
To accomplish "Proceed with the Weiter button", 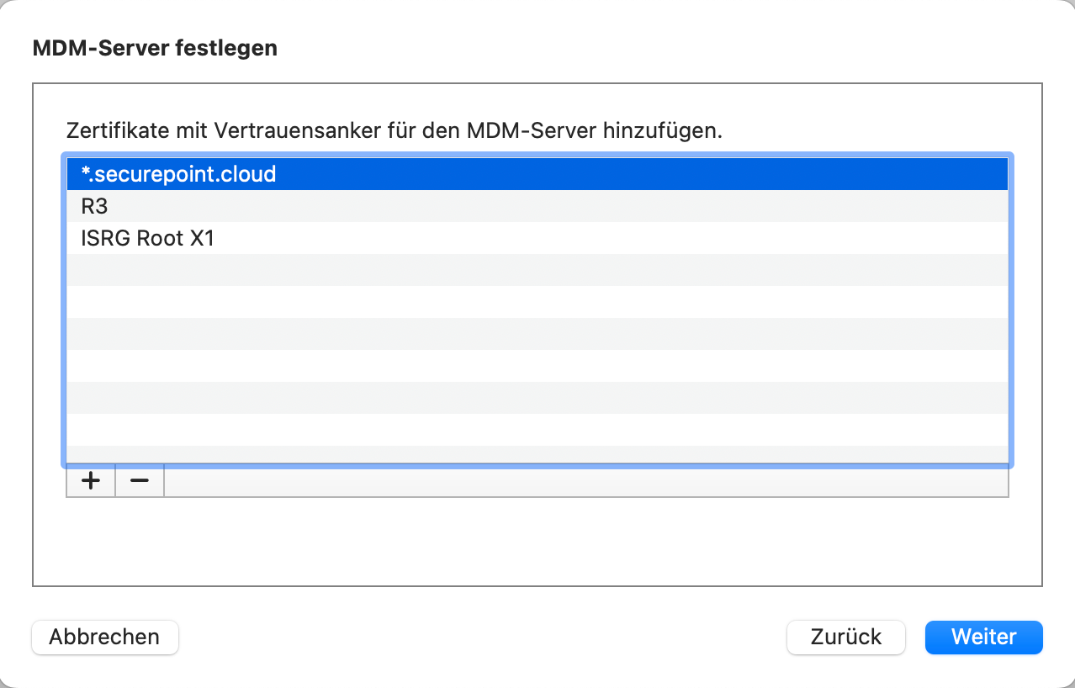I will coord(983,637).
